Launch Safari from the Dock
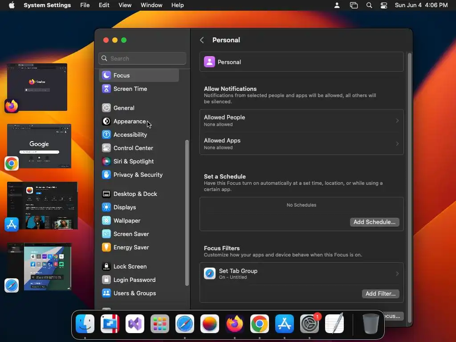The height and width of the screenshot is (342, 456). tap(185, 324)
